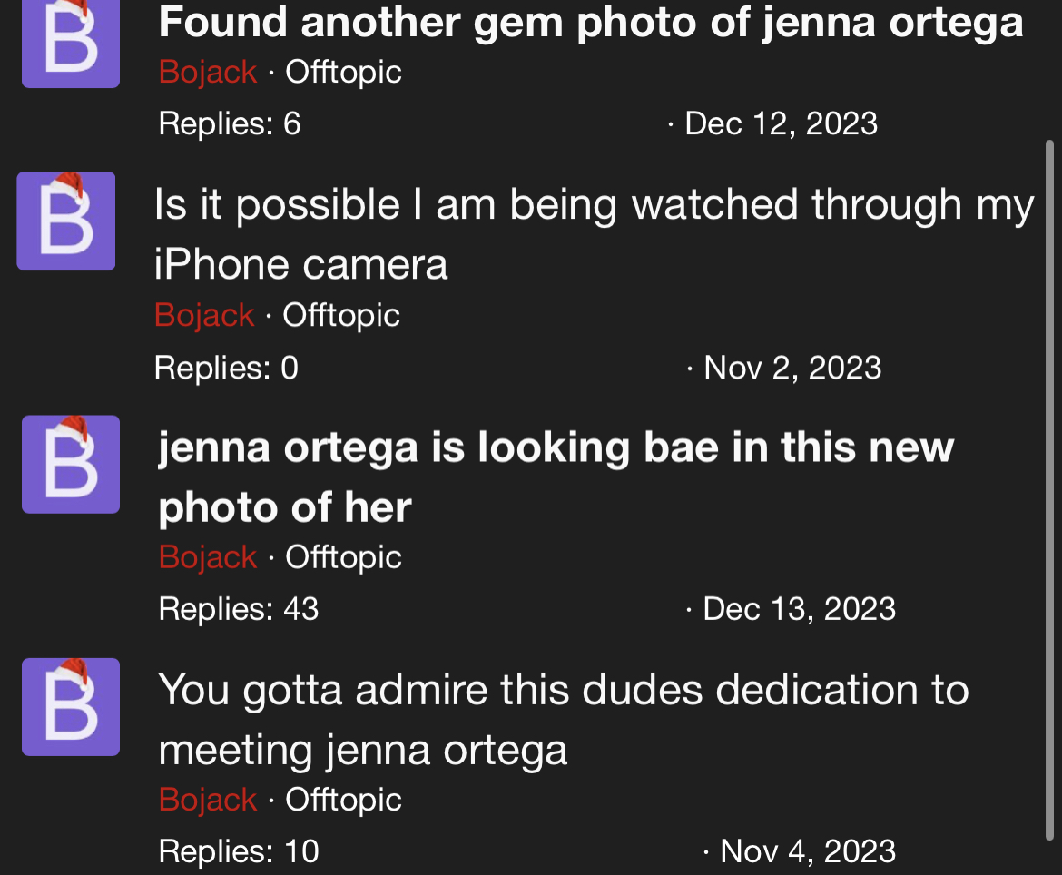Image resolution: width=1062 pixels, height=875 pixels.
Task: Click the Dec 13, 2023 date
Action: pos(799,609)
